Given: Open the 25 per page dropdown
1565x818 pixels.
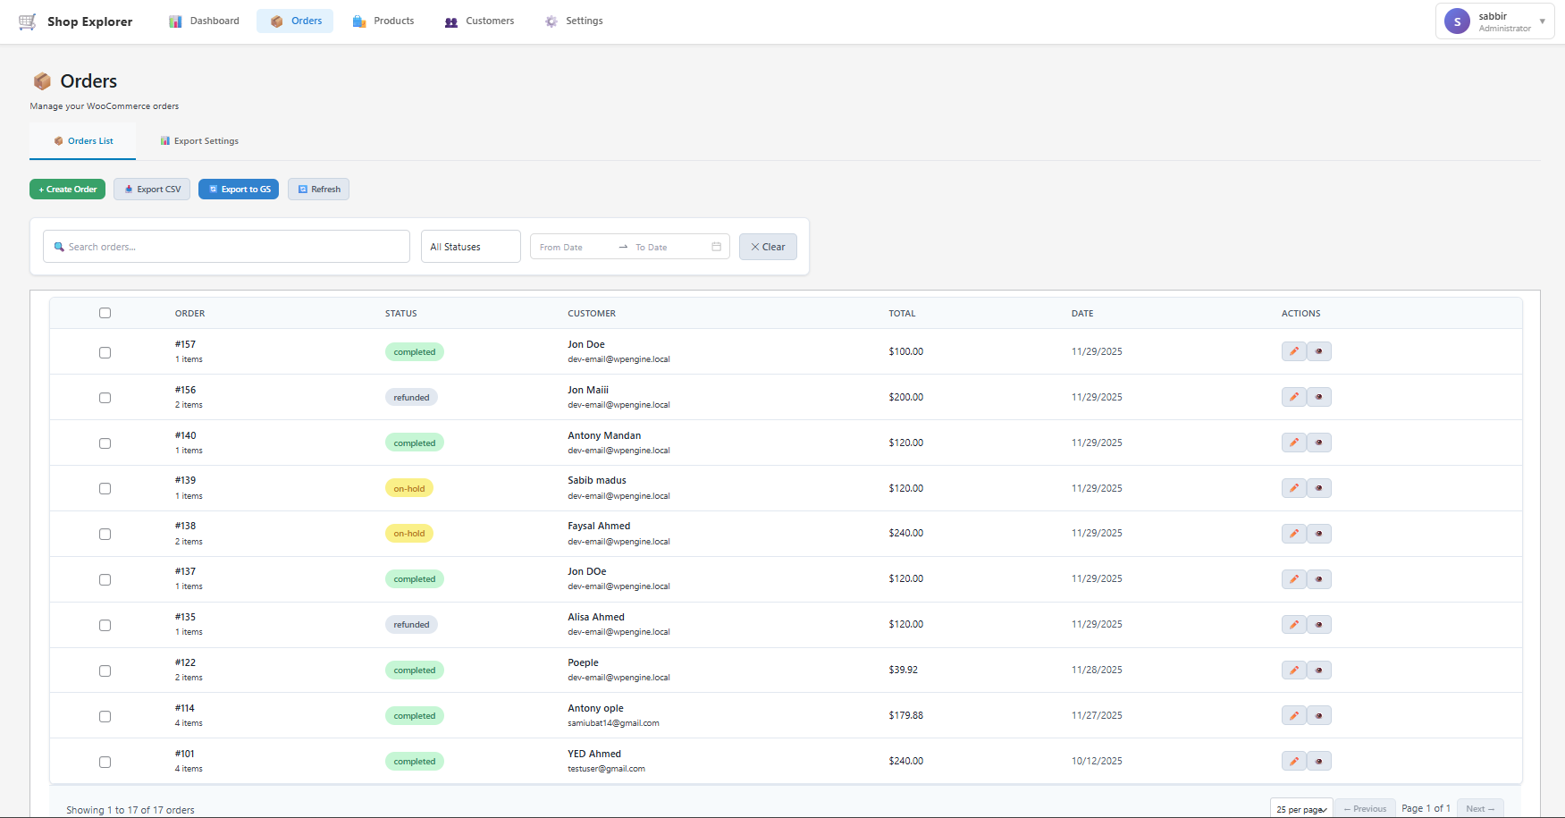Looking at the screenshot, I should [1300, 809].
